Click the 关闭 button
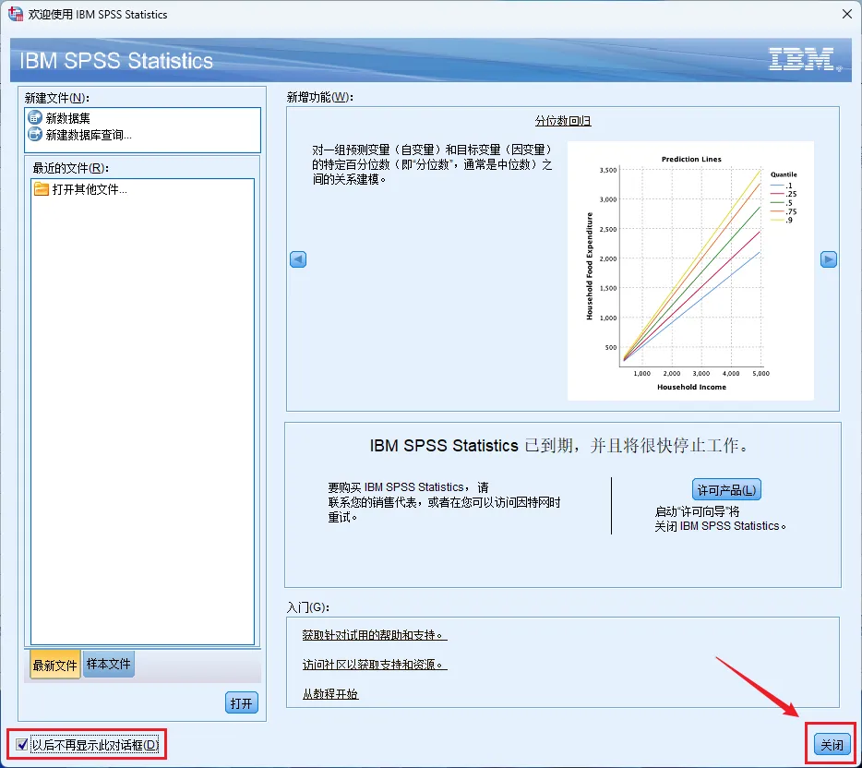Viewport: 862px width, 768px height. coord(832,744)
